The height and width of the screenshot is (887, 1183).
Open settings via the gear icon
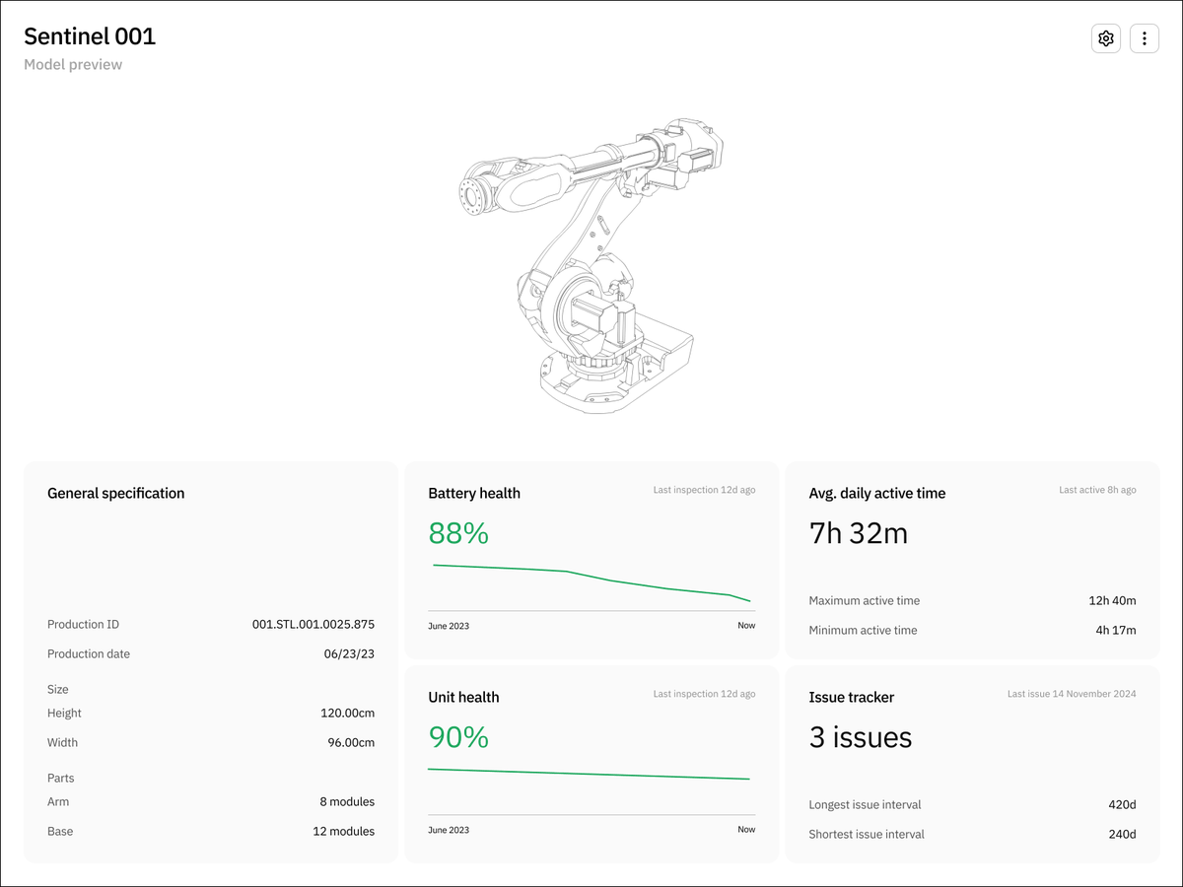pos(1106,38)
